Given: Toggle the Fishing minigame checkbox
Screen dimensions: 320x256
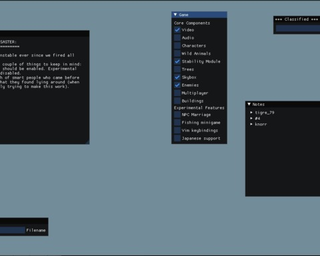Looking at the screenshot, I should [x=177, y=123].
